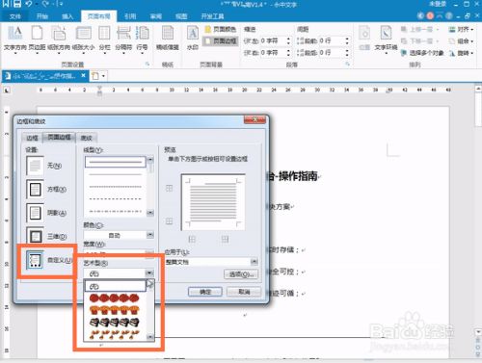The width and height of the screenshot is (482, 363).
Task: Increase the 段前 spacing before spinner
Action: pyautogui.click(x=347, y=39)
